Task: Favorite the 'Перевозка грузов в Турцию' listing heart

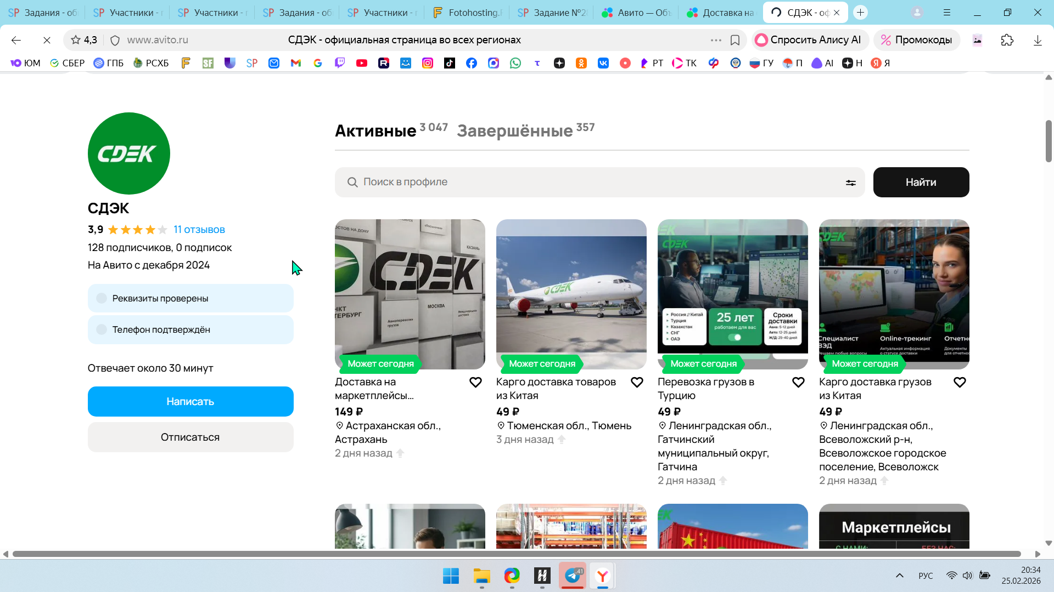Action: click(798, 382)
